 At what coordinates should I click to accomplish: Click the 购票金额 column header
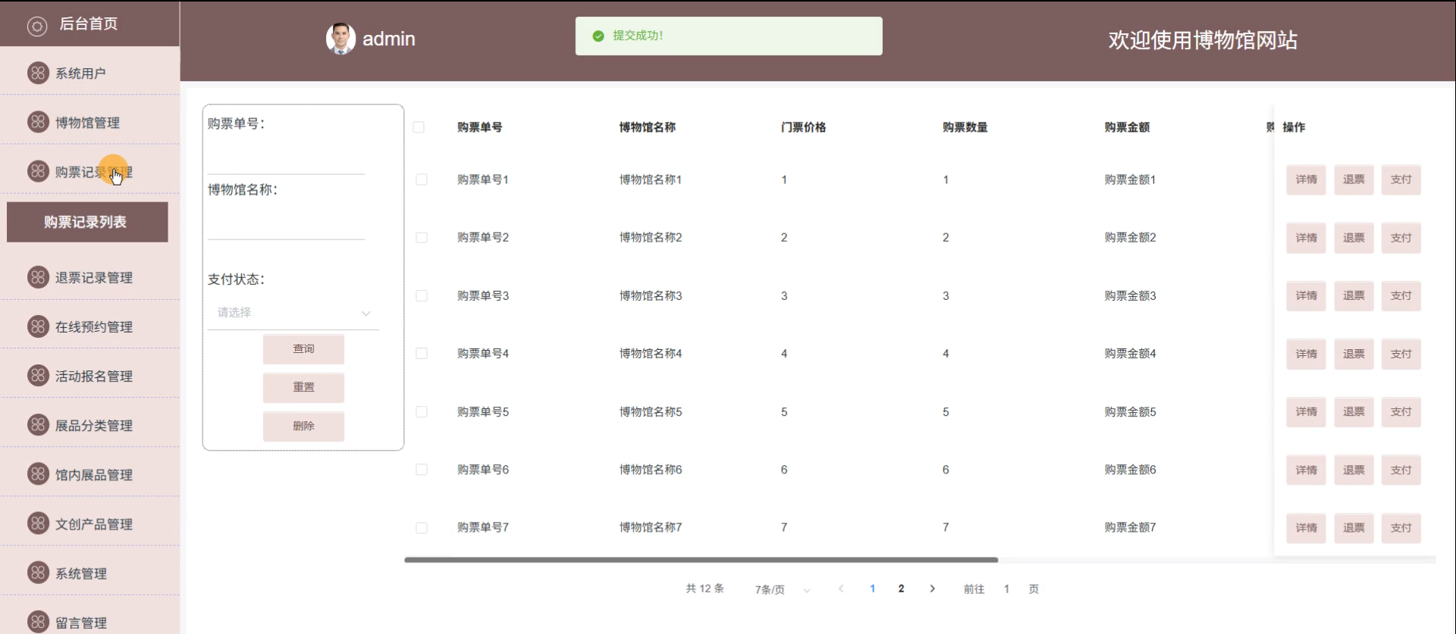pyautogui.click(x=1127, y=127)
